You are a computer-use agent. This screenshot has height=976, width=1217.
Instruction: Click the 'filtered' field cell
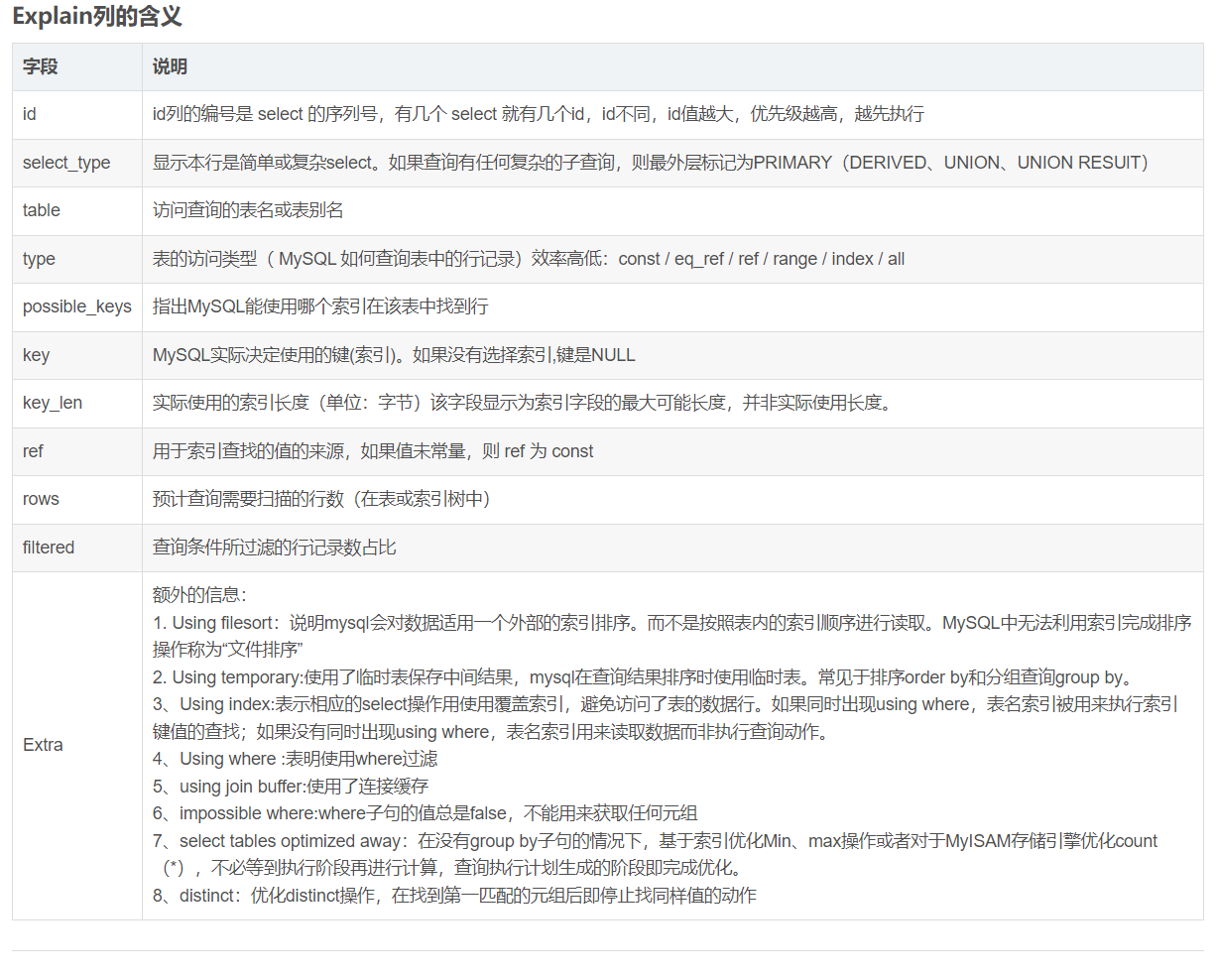coord(77,548)
